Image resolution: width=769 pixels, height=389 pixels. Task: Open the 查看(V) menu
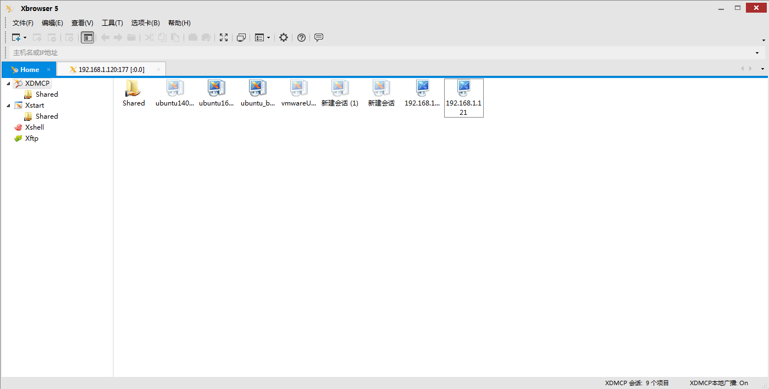click(82, 23)
